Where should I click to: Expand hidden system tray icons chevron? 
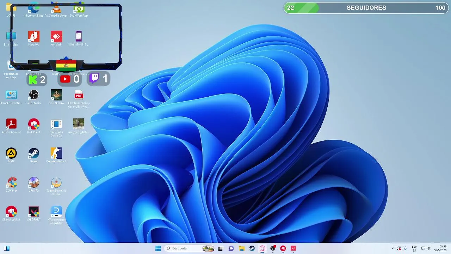coord(393,248)
